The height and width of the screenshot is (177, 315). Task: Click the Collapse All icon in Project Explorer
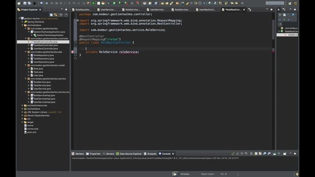point(51,15)
